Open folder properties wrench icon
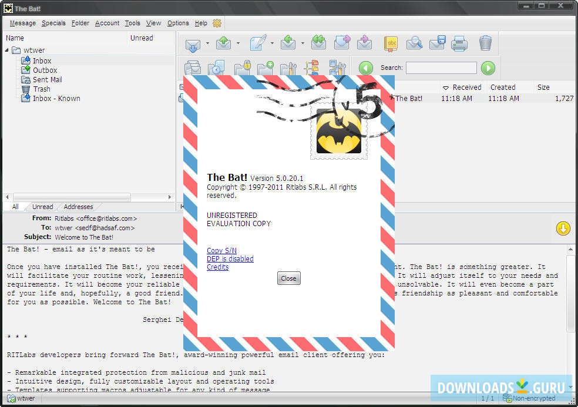The height and width of the screenshot is (407, 578). pyautogui.click(x=288, y=68)
